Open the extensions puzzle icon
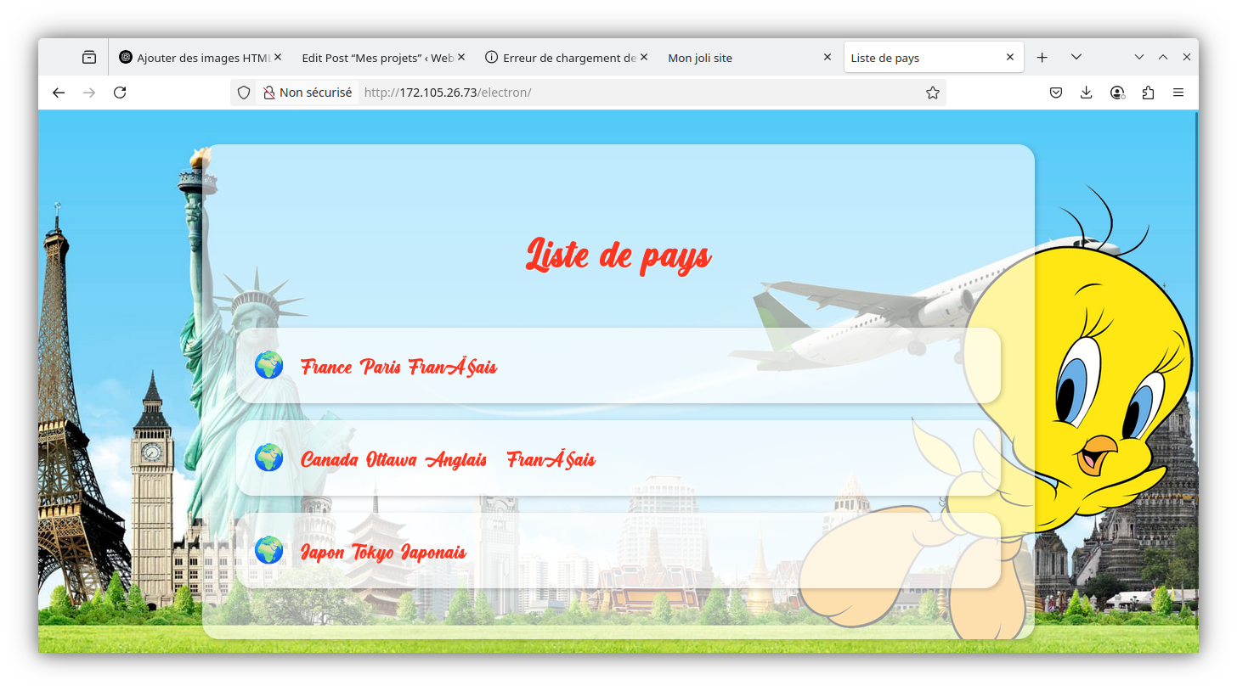Screen dimensions: 1237x691 tap(1148, 93)
